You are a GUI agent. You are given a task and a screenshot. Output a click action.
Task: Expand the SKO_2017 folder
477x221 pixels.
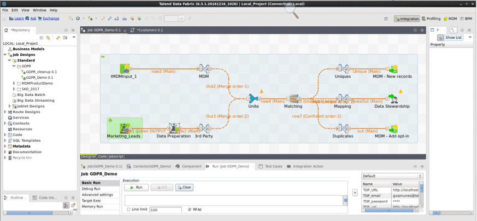pos(14,89)
